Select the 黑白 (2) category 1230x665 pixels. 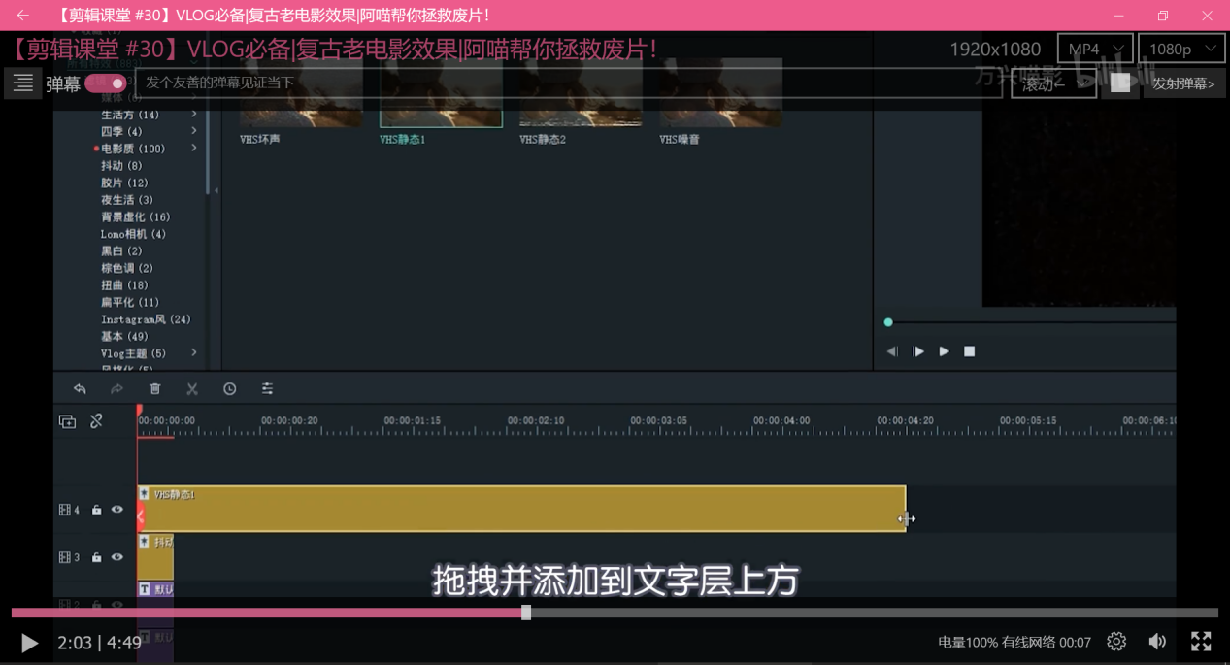121,250
